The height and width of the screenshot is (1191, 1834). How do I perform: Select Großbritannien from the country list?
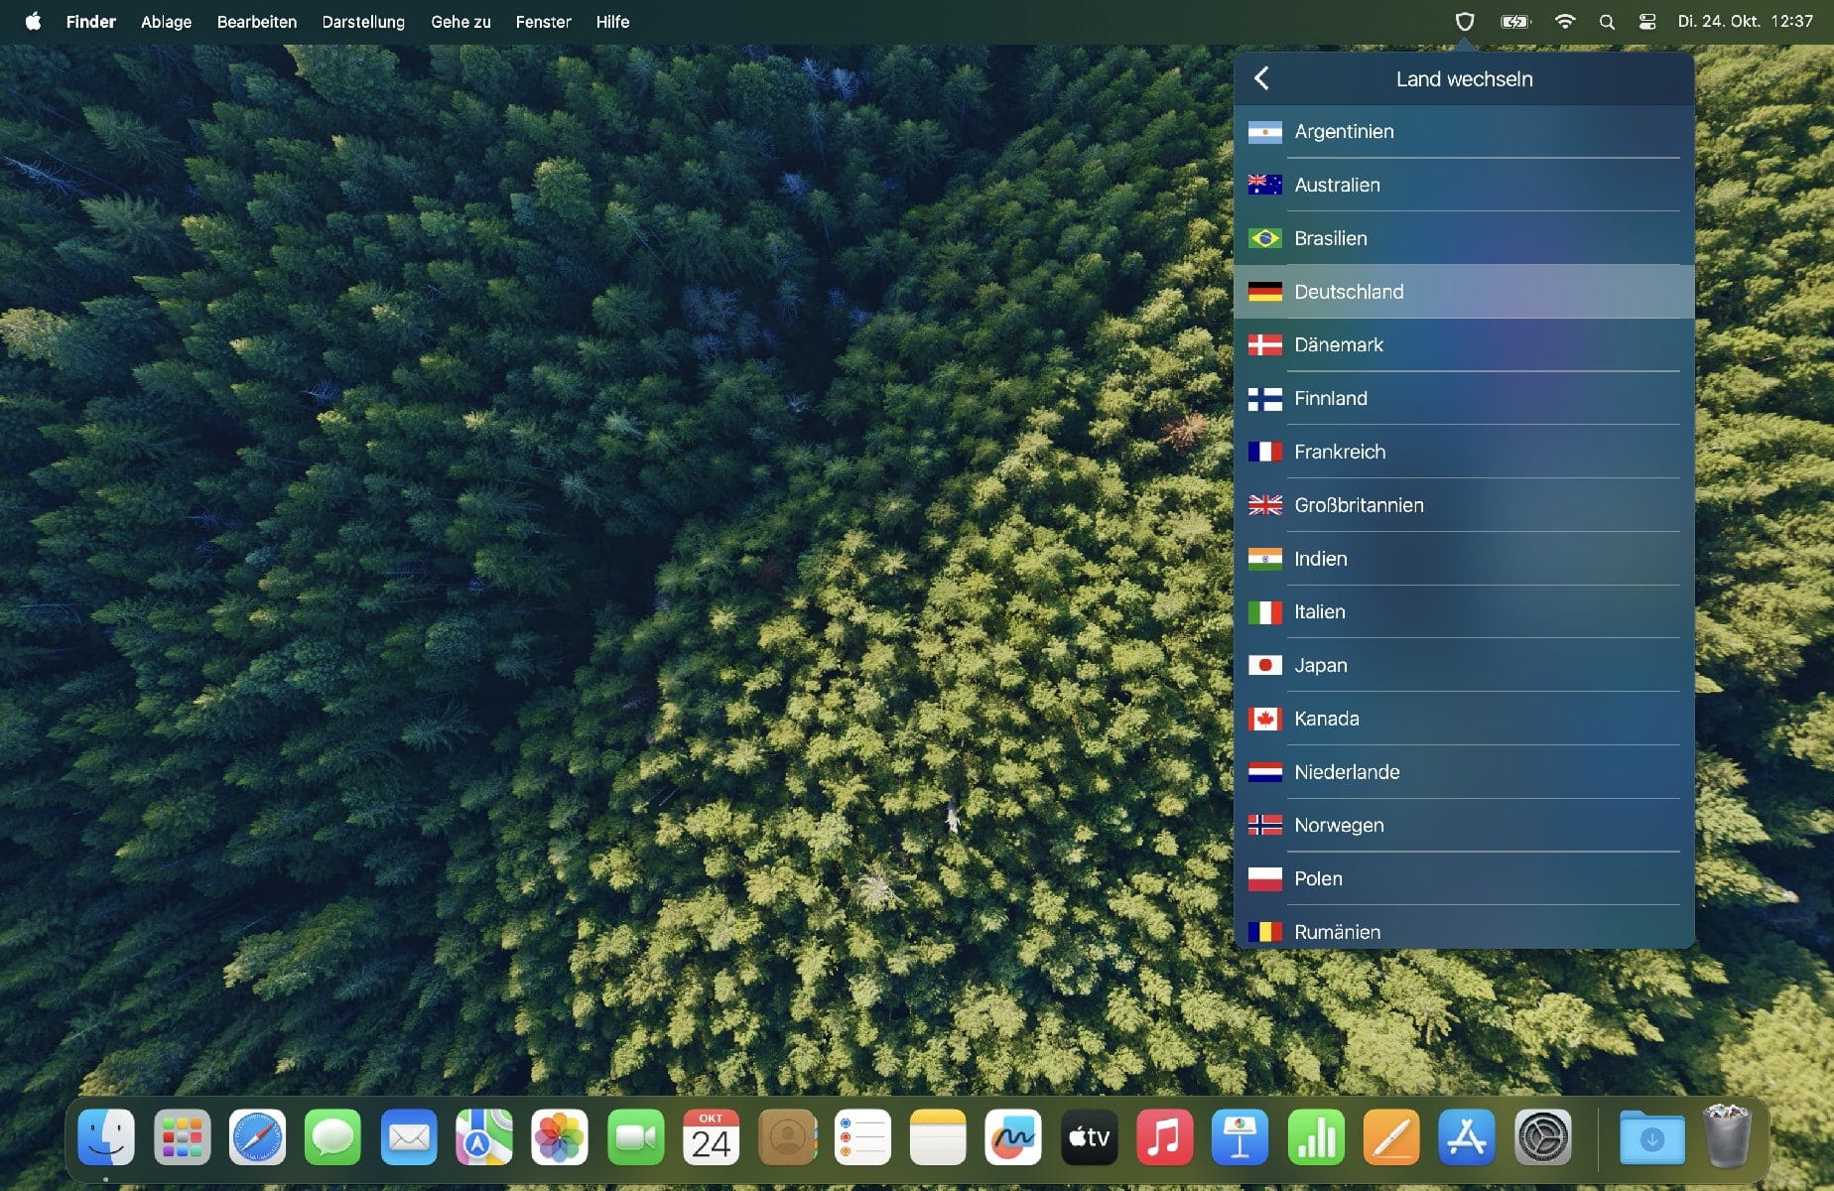pos(1358,505)
